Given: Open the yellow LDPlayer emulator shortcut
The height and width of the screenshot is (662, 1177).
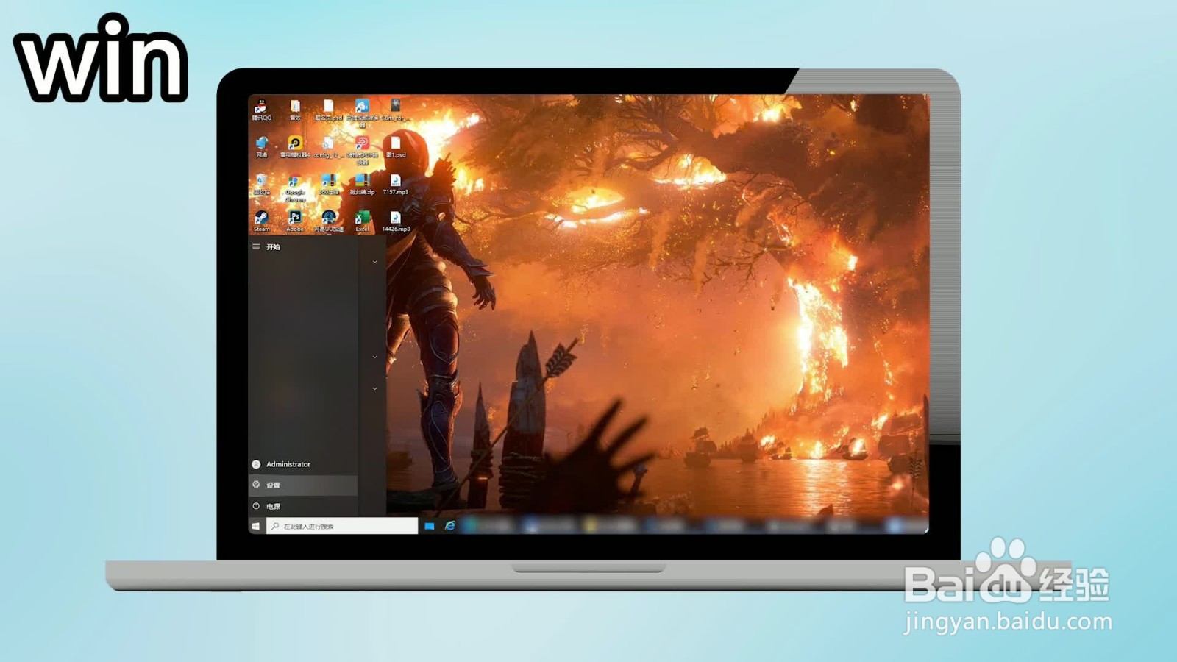Looking at the screenshot, I should point(295,147).
